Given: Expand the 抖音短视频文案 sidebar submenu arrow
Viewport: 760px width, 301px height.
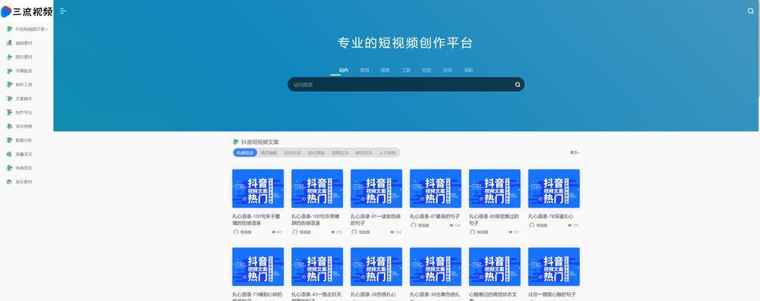Looking at the screenshot, I should coord(47,29).
